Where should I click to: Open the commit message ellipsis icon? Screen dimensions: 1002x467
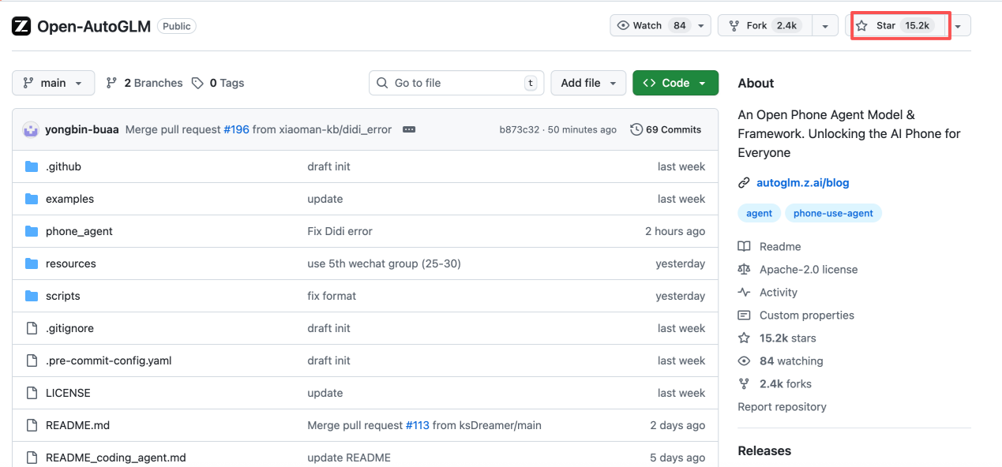pos(409,129)
